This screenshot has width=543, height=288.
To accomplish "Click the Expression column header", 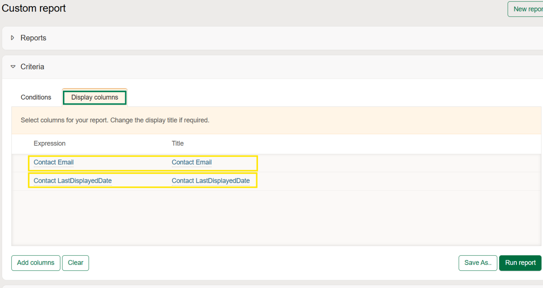I will (x=49, y=144).
